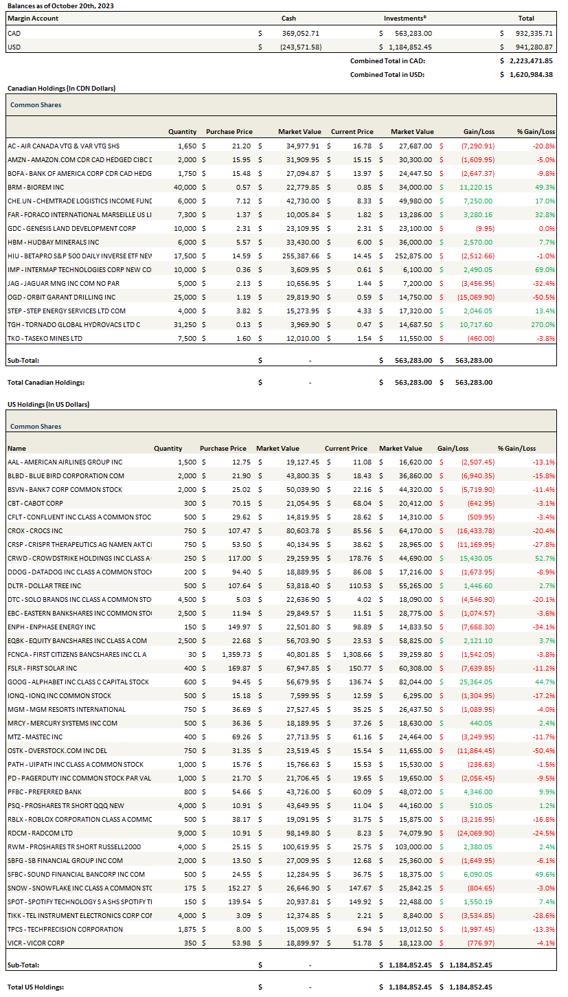The image size is (568, 997).
Task: Select the Total Canadian Holdings label
Action: (x=46, y=382)
